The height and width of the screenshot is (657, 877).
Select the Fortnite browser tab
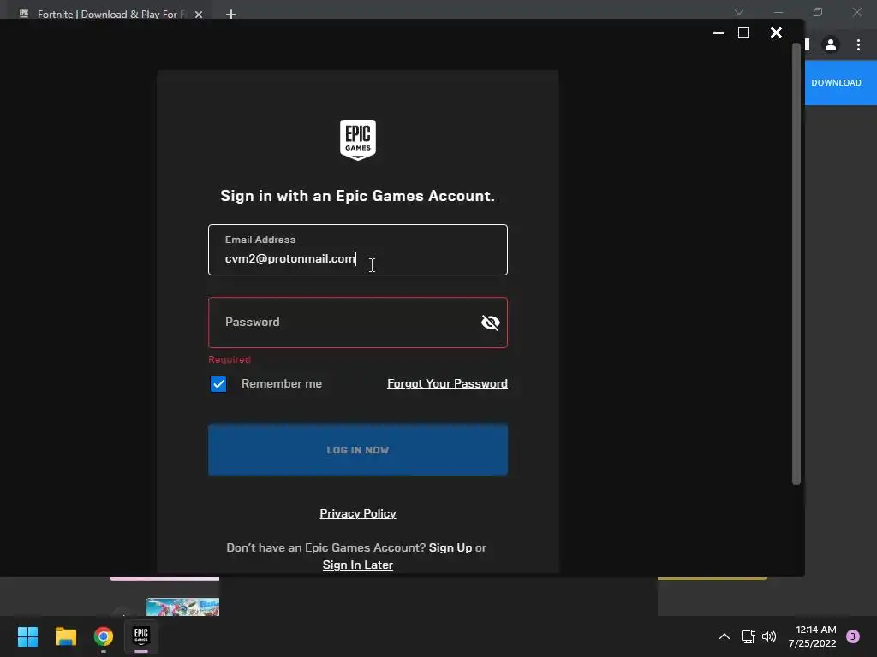(106, 14)
